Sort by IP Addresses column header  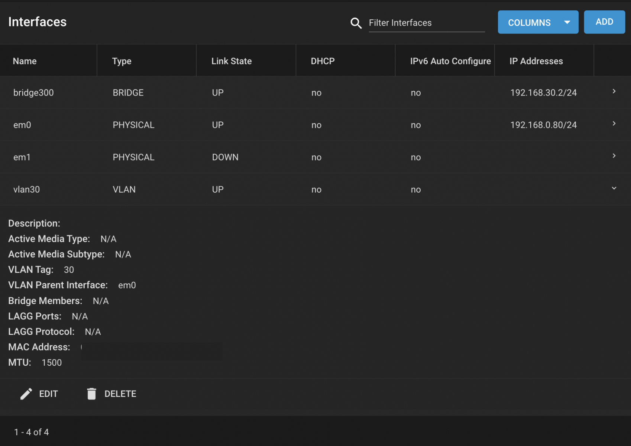[536, 61]
